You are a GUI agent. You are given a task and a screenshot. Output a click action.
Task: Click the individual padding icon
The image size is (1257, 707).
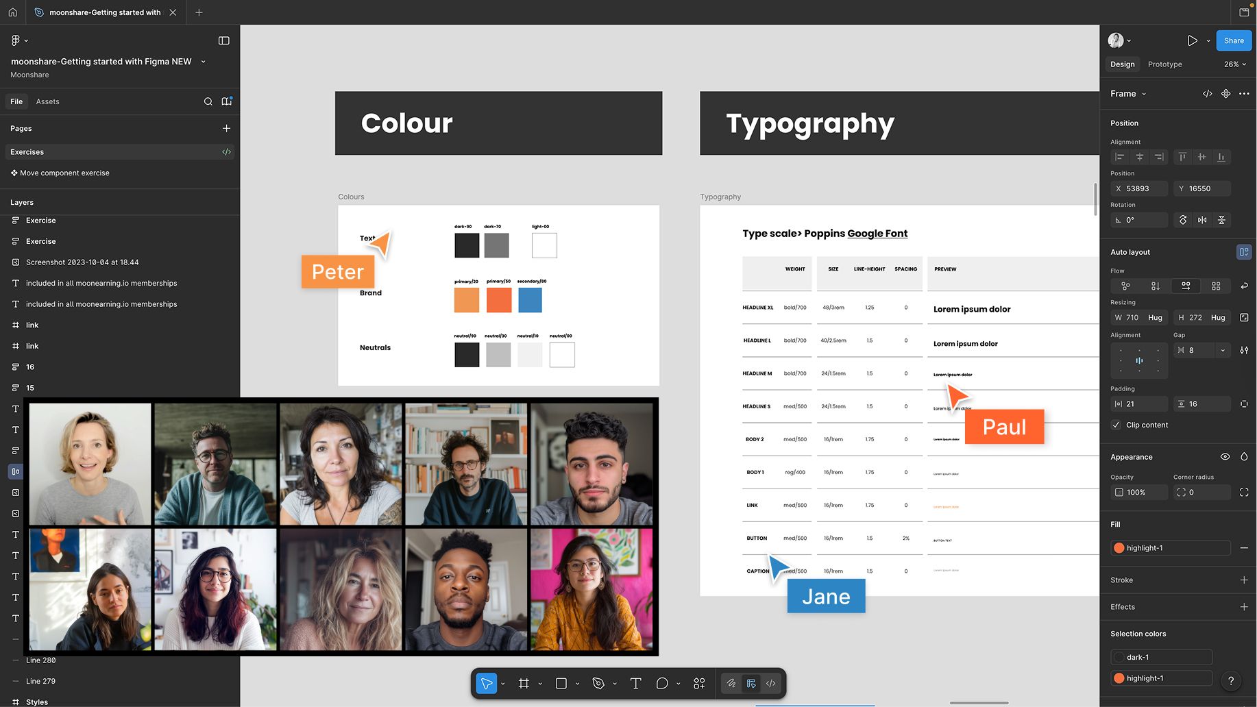pyautogui.click(x=1244, y=404)
